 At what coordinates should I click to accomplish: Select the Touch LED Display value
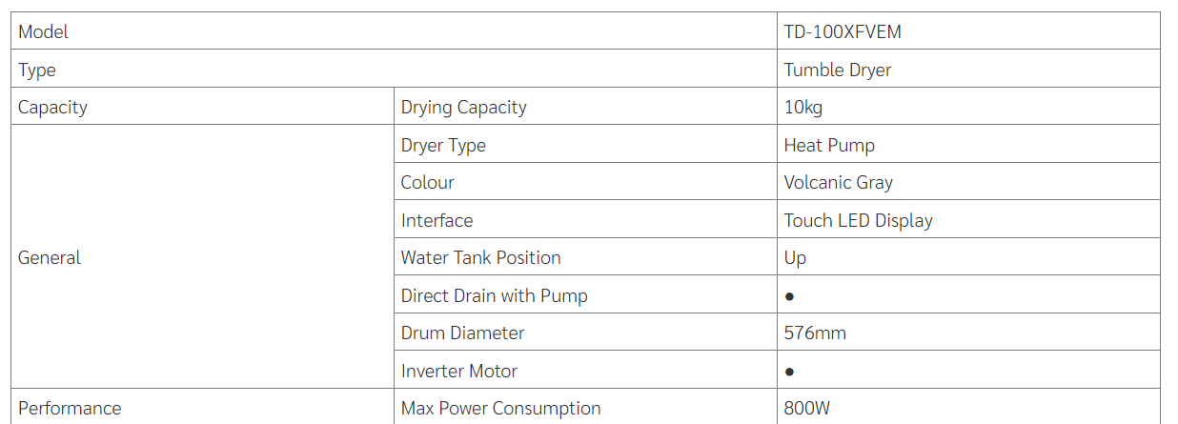[858, 221]
